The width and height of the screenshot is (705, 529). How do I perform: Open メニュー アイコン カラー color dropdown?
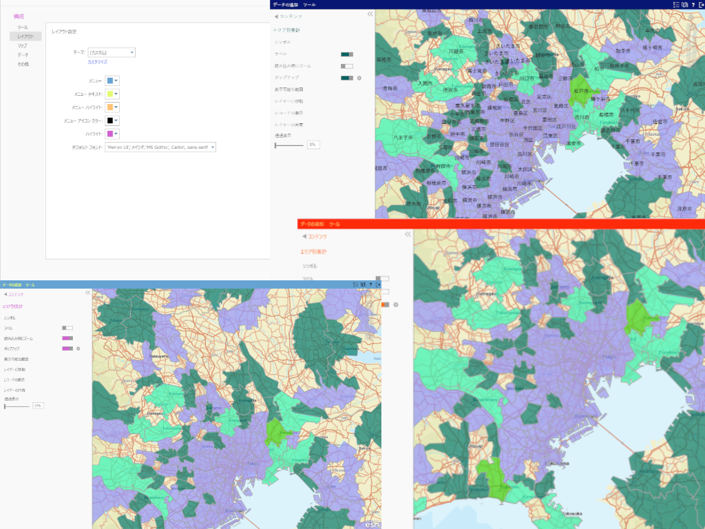click(x=112, y=121)
